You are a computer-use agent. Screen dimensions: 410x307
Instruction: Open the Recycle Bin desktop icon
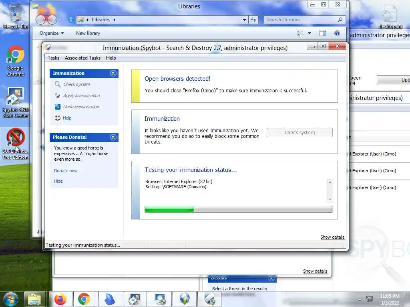16,15
